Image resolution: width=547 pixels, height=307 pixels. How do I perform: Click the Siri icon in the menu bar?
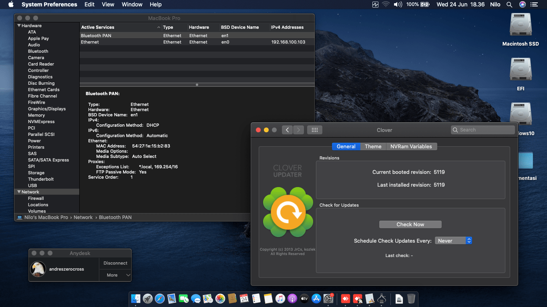pos(522,4)
